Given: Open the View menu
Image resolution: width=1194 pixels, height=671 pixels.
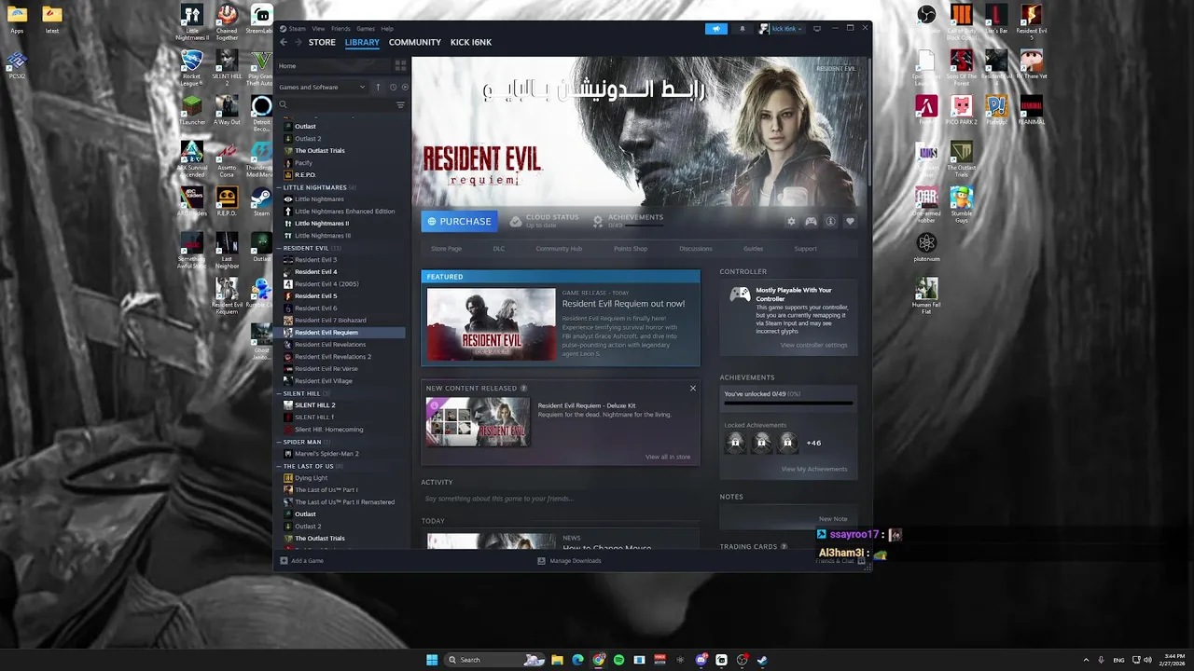Looking at the screenshot, I should click(318, 29).
